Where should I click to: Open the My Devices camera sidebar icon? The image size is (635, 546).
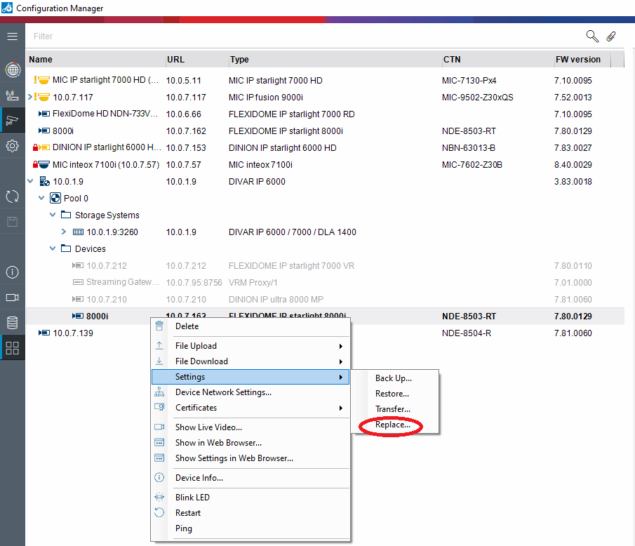click(12, 120)
